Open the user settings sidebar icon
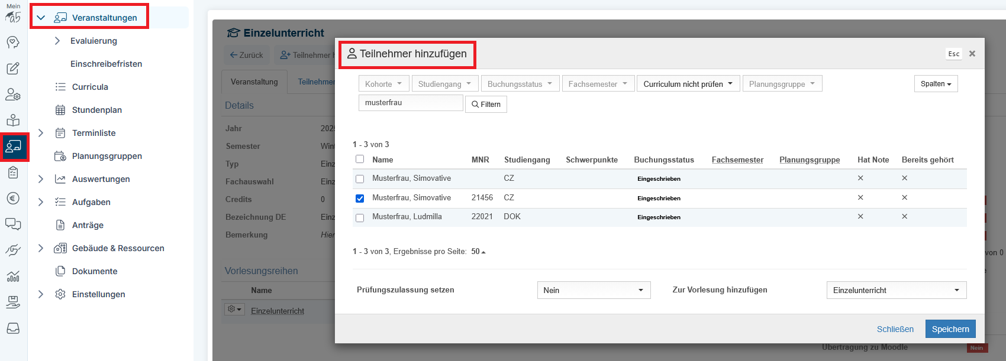The height and width of the screenshot is (361, 1006). click(x=13, y=95)
